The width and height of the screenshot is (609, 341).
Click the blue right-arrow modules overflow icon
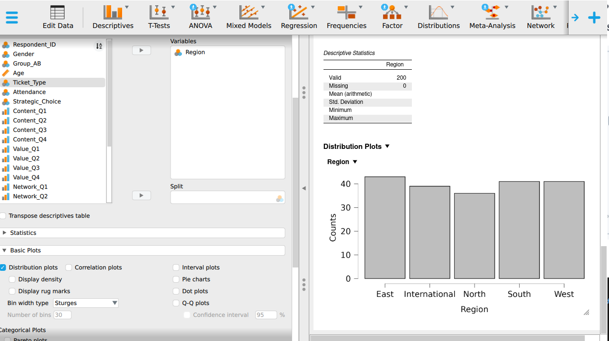tap(575, 18)
